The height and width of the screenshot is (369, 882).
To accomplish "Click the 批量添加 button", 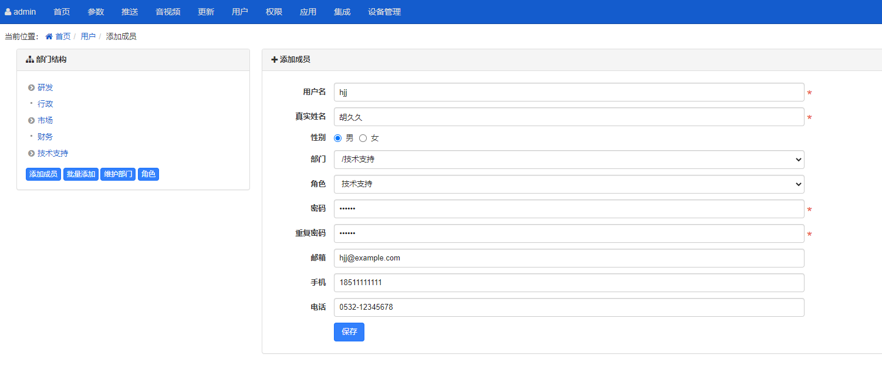I will tap(81, 174).
